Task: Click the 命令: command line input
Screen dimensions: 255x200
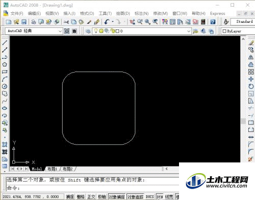Action: (92, 188)
